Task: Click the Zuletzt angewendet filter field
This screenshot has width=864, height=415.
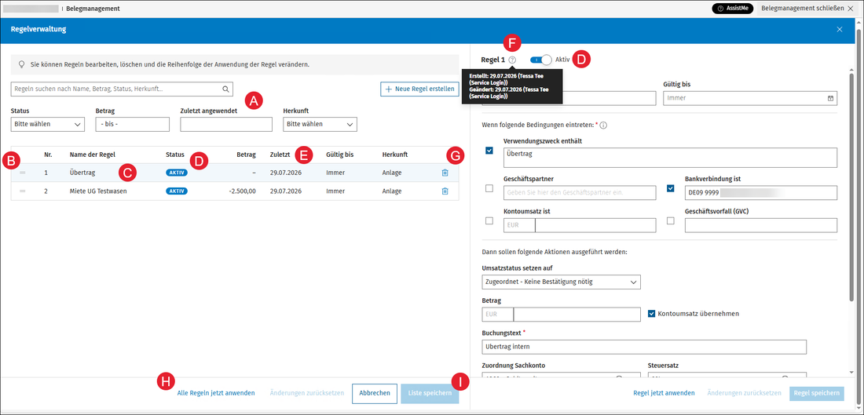Action: click(x=226, y=125)
